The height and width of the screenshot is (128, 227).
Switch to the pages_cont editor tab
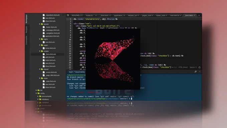point(146,15)
